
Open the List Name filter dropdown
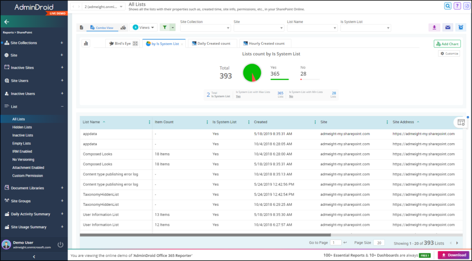(312, 28)
